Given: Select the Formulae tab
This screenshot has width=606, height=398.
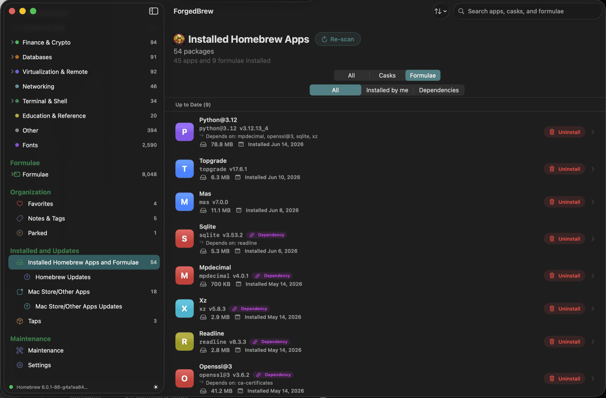Looking at the screenshot, I should pos(423,75).
